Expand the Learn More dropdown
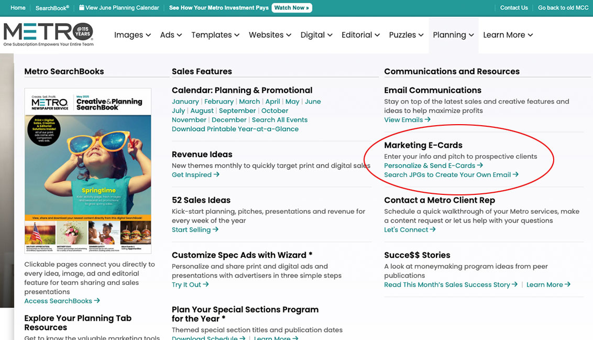 tap(507, 35)
